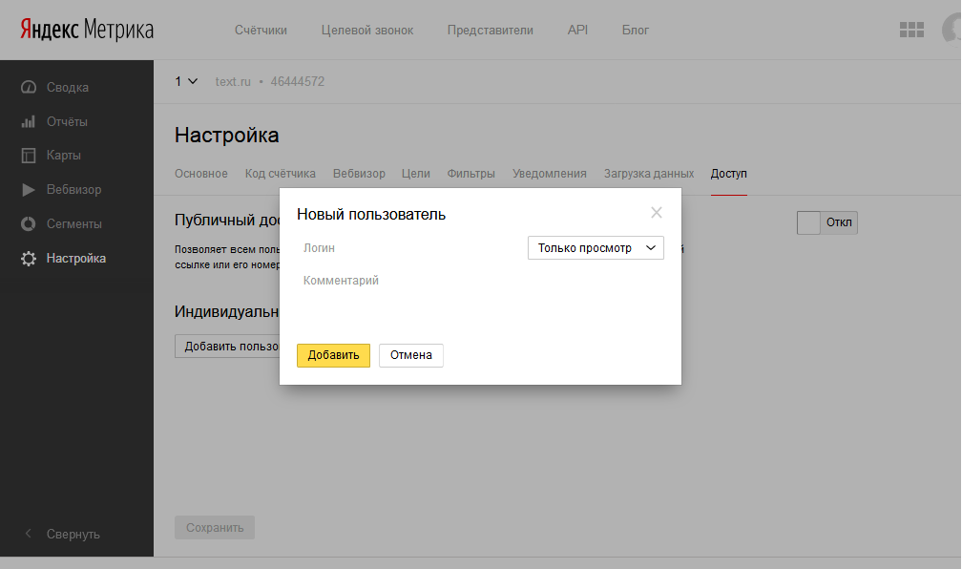The image size is (962, 569).
Task: Click the Сводка dashboard icon in sidebar
Action: [x=29, y=88]
